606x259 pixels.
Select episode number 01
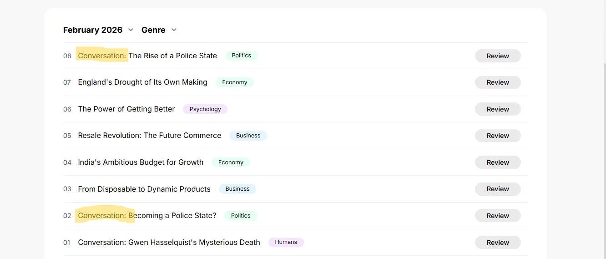pos(67,243)
